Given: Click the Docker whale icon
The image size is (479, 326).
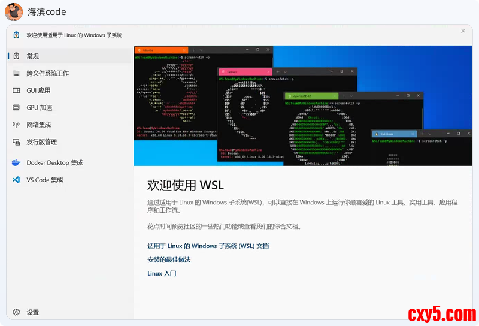Looking at the screenshot, I should point(16,162).
